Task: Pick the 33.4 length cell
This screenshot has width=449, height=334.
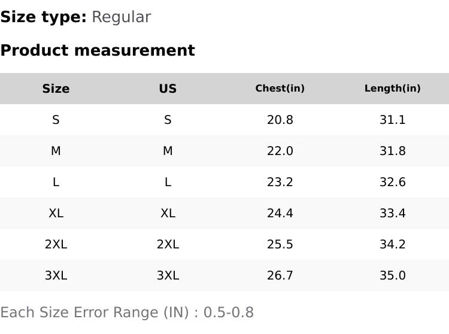Action: point(392,213)
